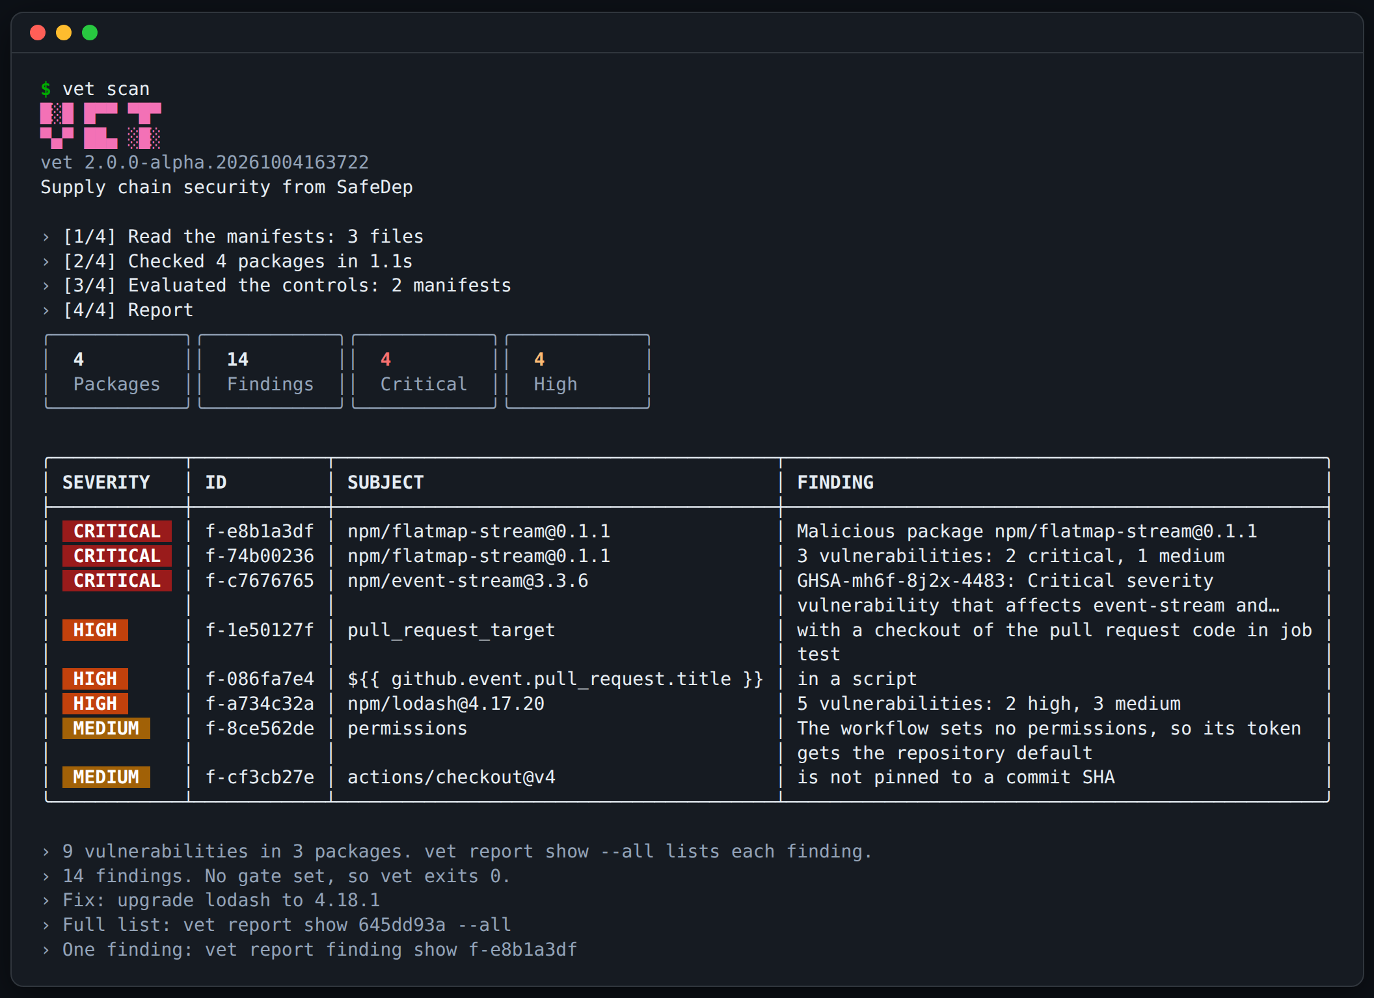Click 'is not pinned to a commit SHA'
The image size is (1374, 998).
tap(956, 777)
